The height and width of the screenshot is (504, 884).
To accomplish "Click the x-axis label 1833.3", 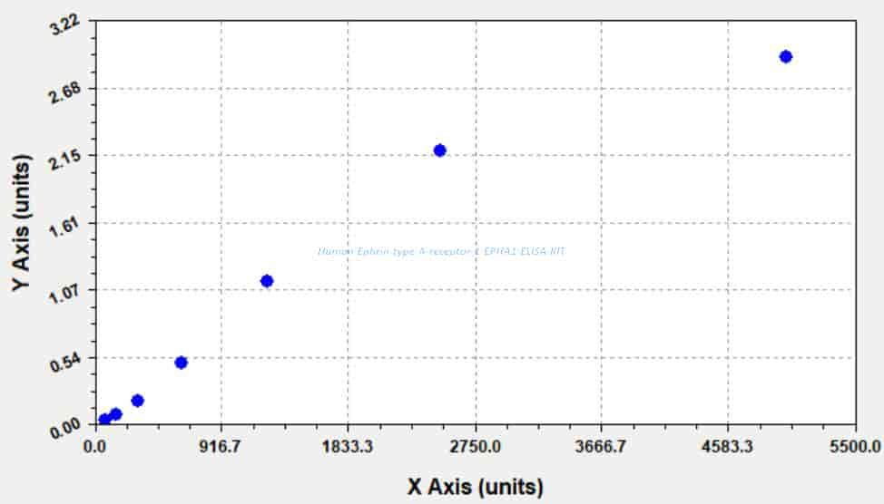I will click(348, 447).
